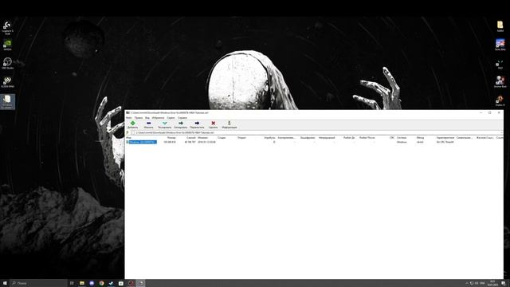Open the Избранное menu
The width and height of the screenshot is (510, 287).
pyautogui.click(x=158, y=118)
